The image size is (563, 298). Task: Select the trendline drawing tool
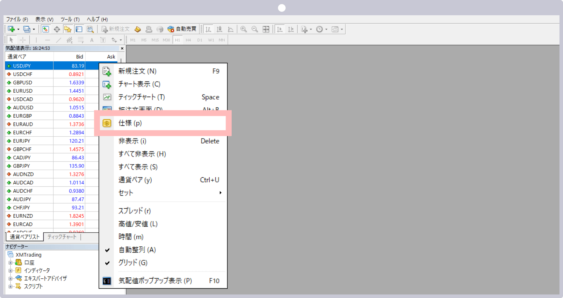click(x=59, y=40)
